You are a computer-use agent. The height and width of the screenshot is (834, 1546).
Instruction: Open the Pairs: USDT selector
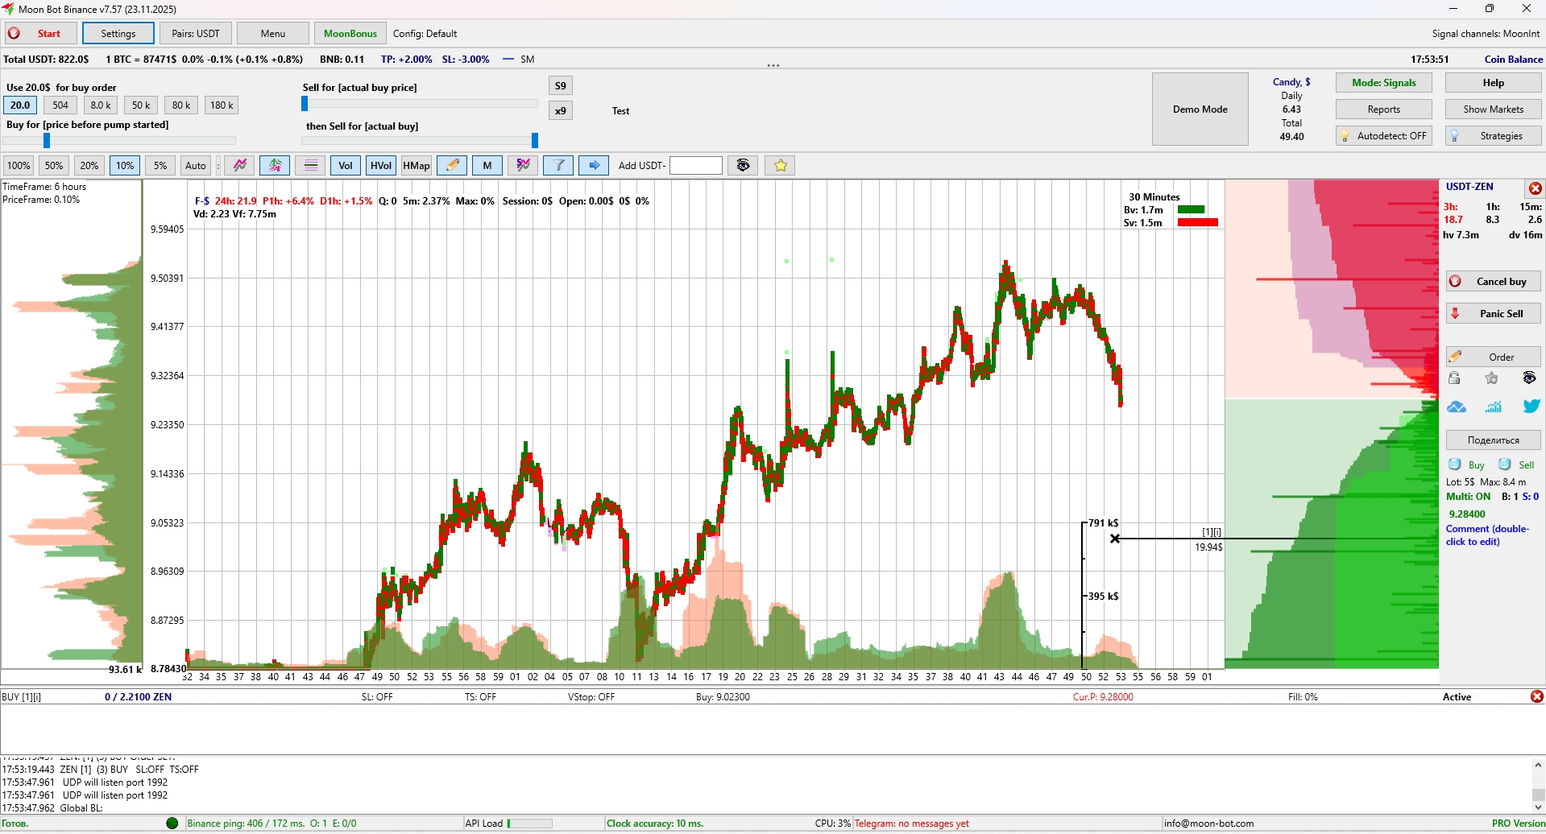click(196, 34)
